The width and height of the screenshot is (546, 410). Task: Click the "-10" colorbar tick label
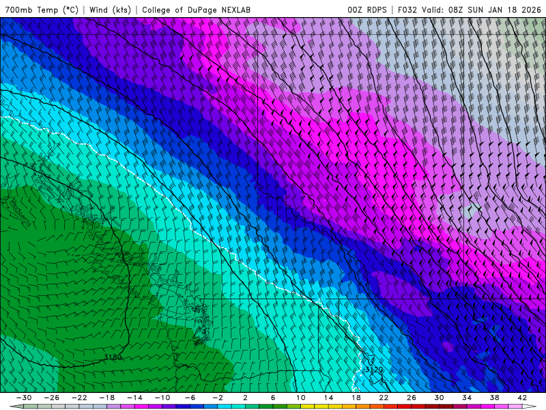pyautogui.click(x=162, y=398)
